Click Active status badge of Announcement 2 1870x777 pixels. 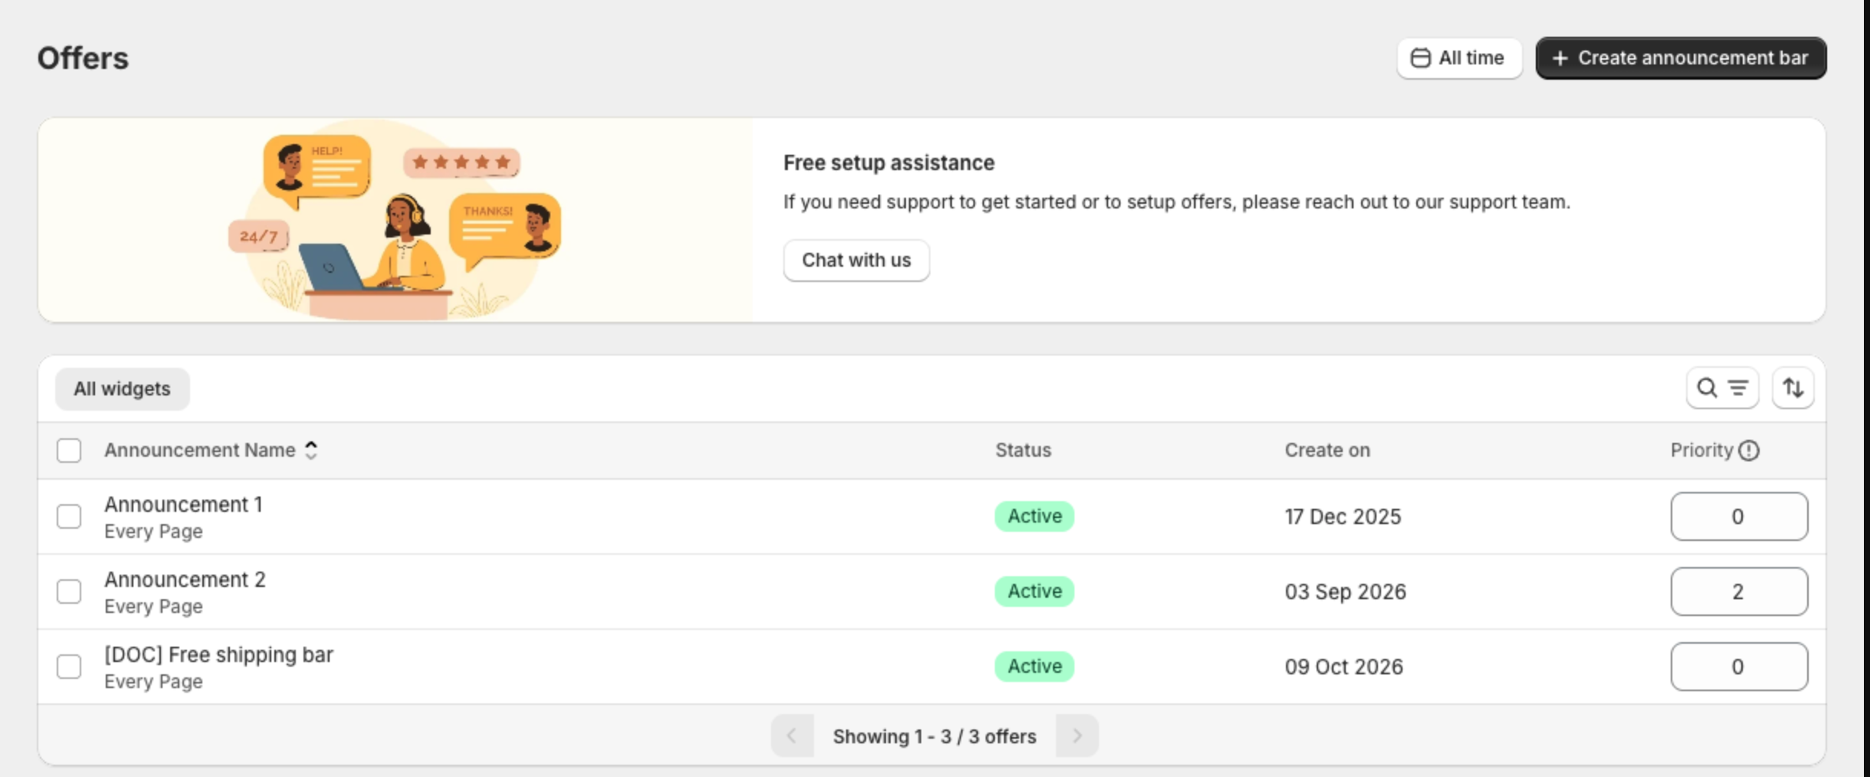tap(1035, 592)
